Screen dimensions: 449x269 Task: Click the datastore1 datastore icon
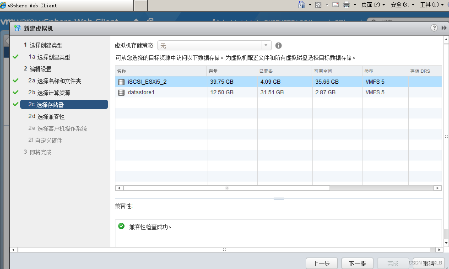121,92
